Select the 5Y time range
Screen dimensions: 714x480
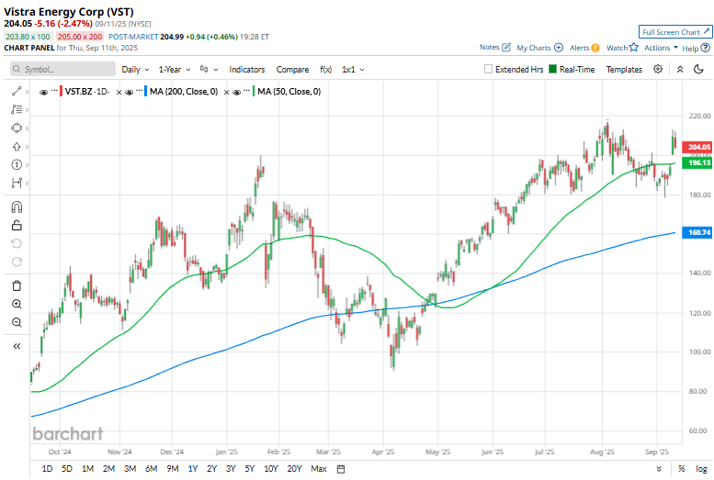pos(250,469)
